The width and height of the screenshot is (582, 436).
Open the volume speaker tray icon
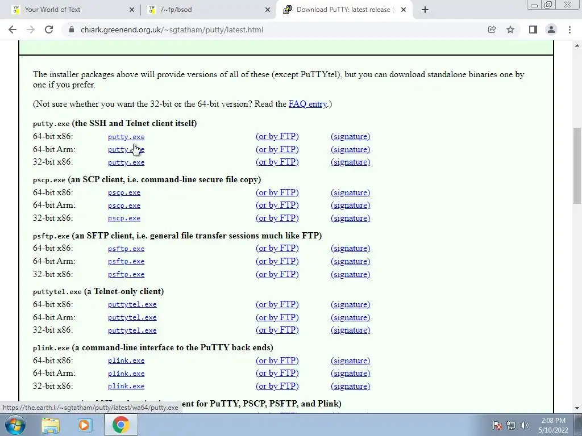click(525, 425)
